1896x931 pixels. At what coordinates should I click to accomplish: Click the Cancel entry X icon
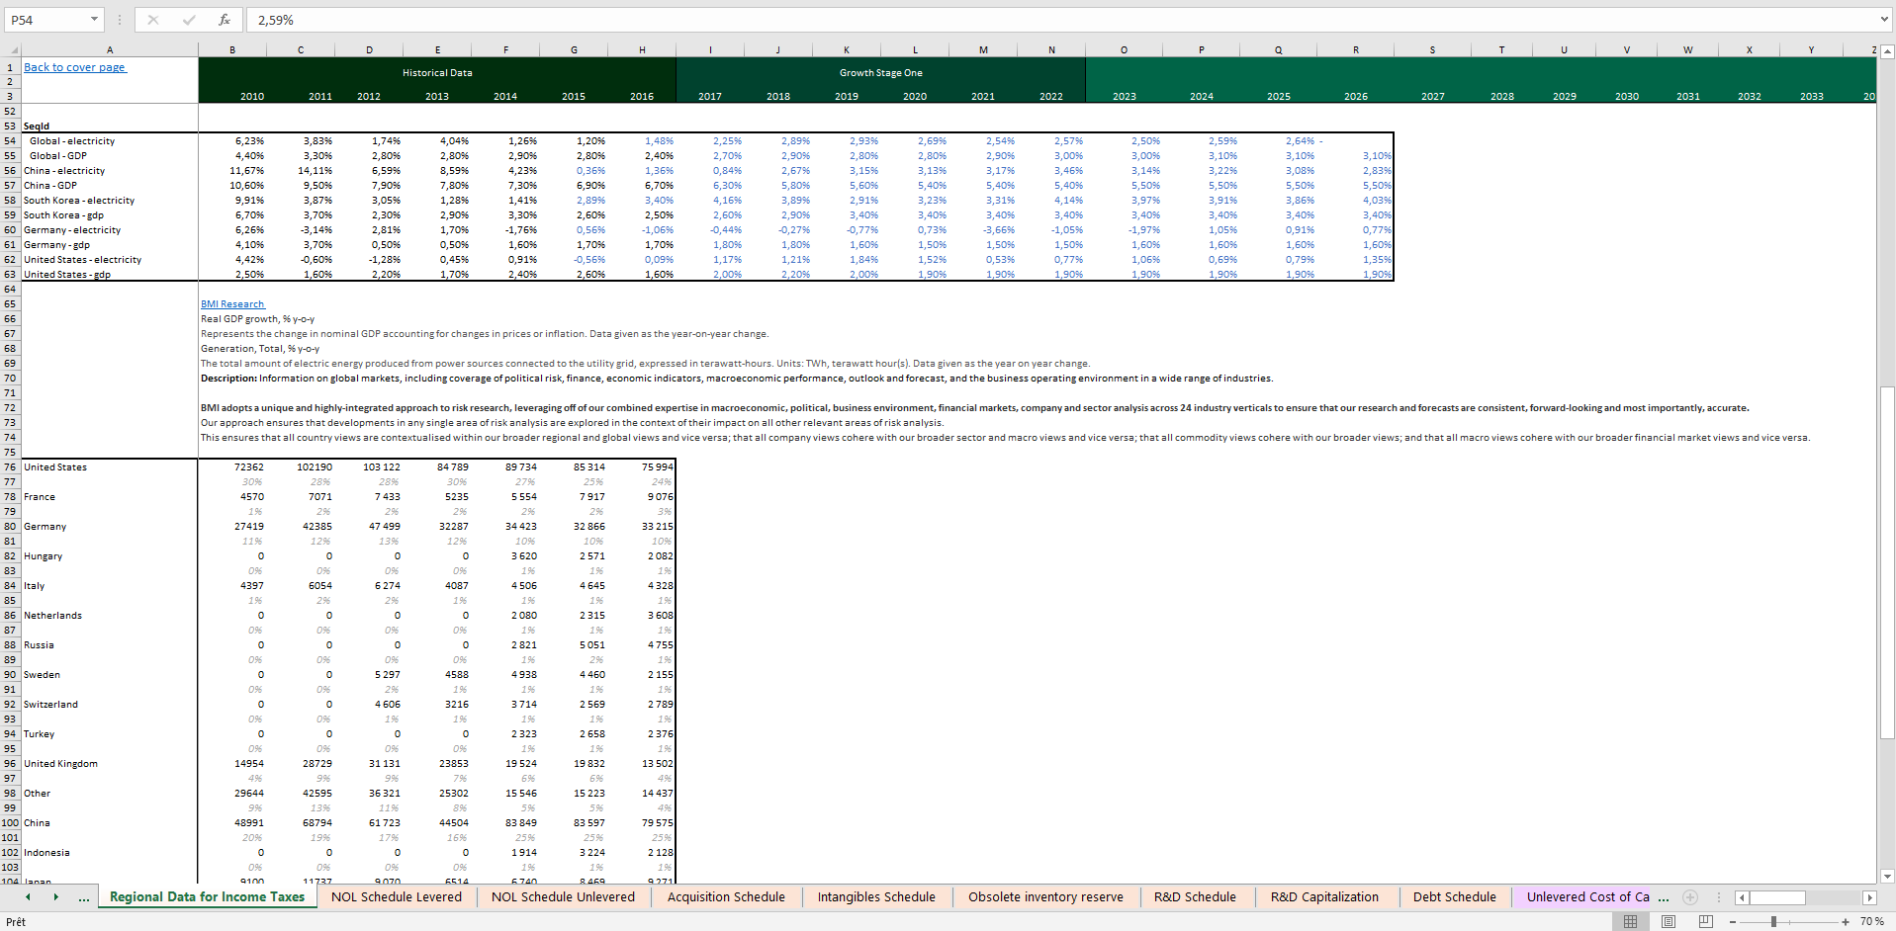click(x=153, y=20)
